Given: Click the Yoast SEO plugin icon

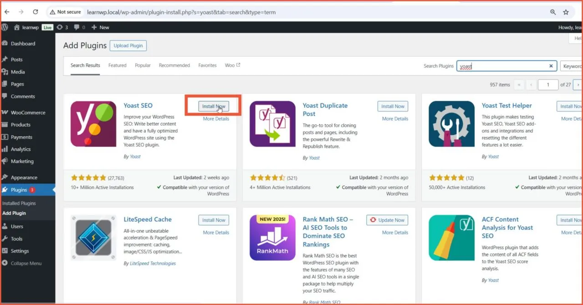Looking at the screenshot, I should pyautogui.click(x=93, y=124).
